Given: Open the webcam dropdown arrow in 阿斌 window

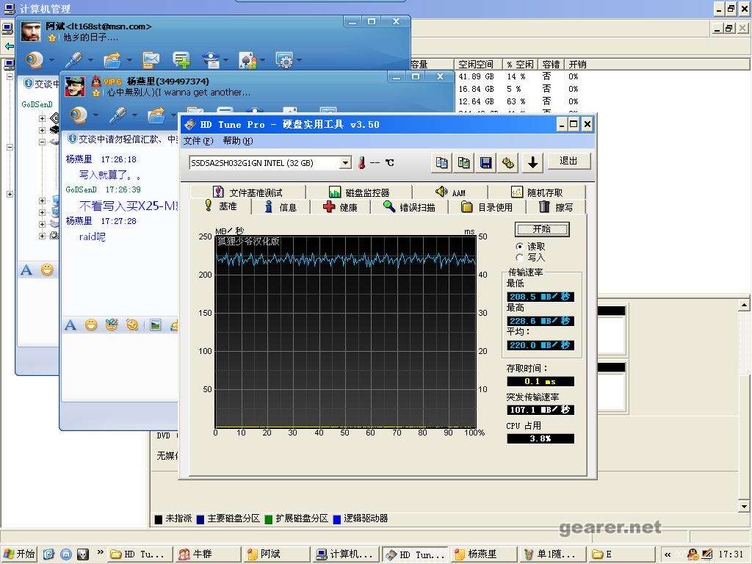Looking at the screenshot, I should [x=51, y=60].
